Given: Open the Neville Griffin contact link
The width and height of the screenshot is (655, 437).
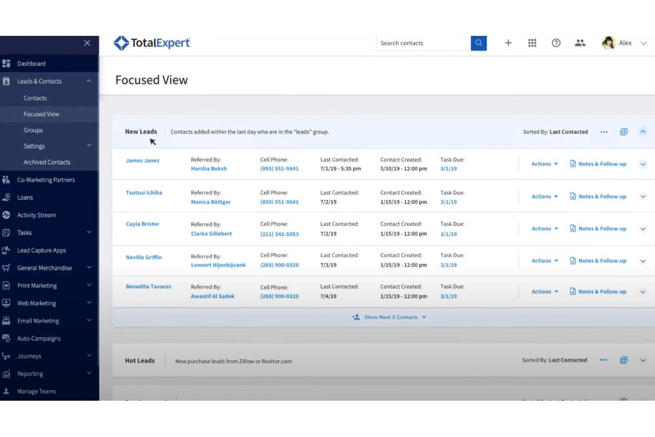Looking at the screenshot, I should pyautogui.click(x=144, y=257).
